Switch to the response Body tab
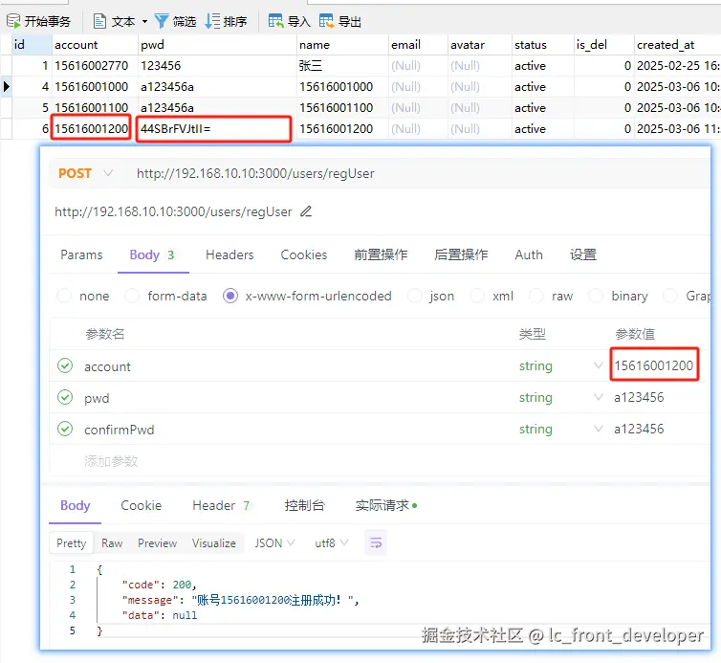This screenshot has width=721, height=663. tap(75, 506)
